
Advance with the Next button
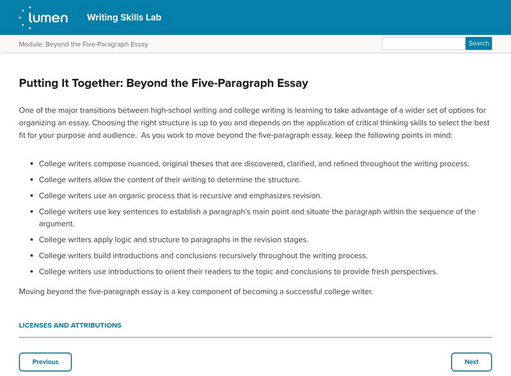tap(471, 362)
